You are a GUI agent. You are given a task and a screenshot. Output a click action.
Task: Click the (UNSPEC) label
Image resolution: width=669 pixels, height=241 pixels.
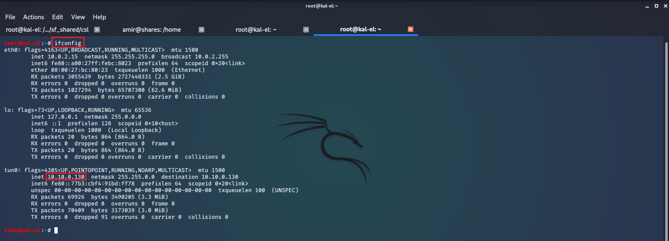(285, 190)
